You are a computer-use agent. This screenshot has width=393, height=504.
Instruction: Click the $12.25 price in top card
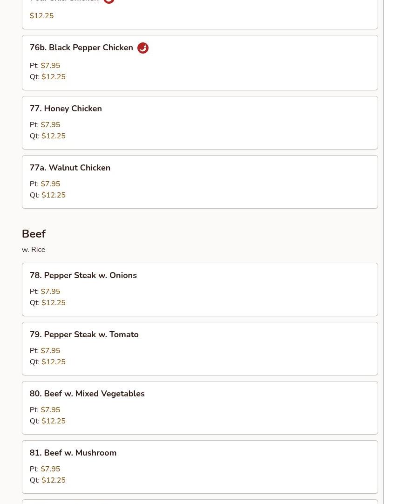[x=41, y=16]
